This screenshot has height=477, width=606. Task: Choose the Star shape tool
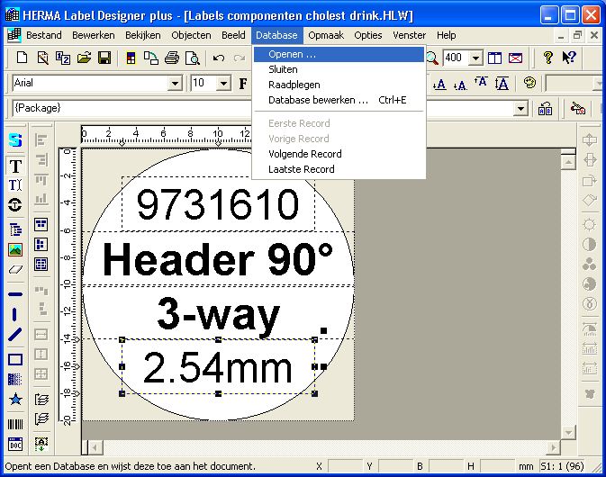click(x=15, y=400)
